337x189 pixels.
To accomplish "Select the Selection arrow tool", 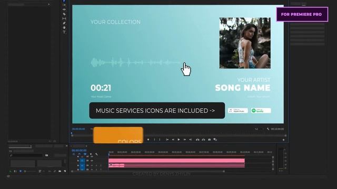I will tap(64, 1).
